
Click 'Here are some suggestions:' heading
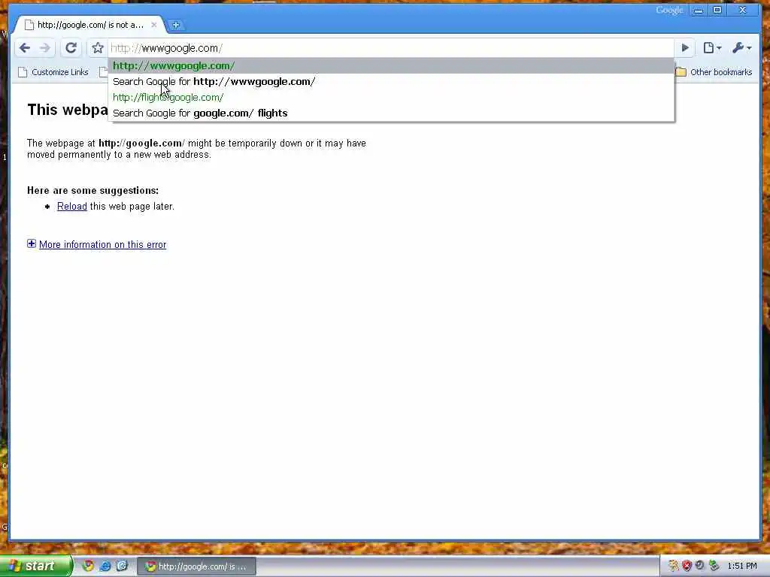[x=92, y=190]
